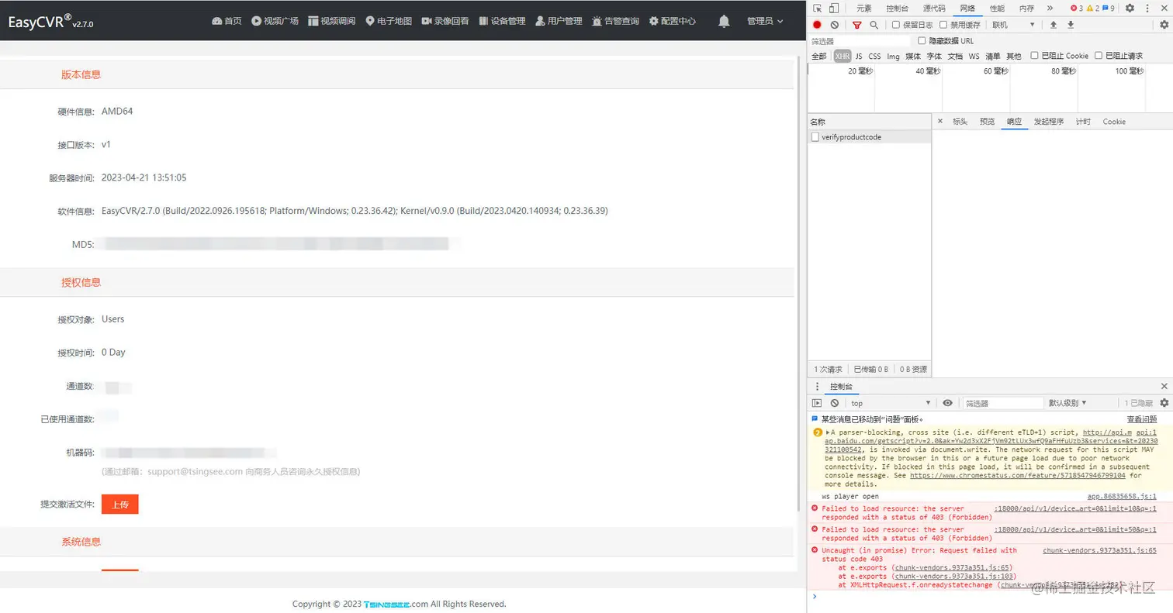This screenshot has width=1173, height=613.
Task: Enable 保留日志 preserve log checkbox
Action: (x=896, y=25)
